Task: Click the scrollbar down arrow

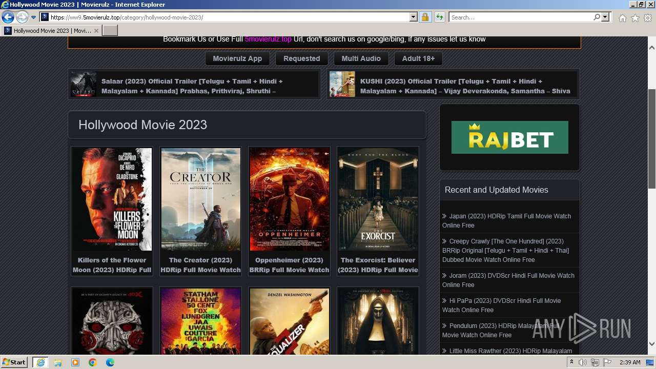Action: (x=652, y=344)
